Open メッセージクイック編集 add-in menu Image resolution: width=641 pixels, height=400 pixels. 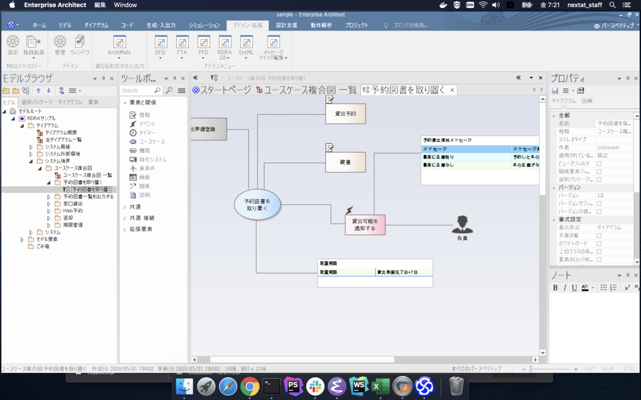pyautogui.click(x=273, y=47)
